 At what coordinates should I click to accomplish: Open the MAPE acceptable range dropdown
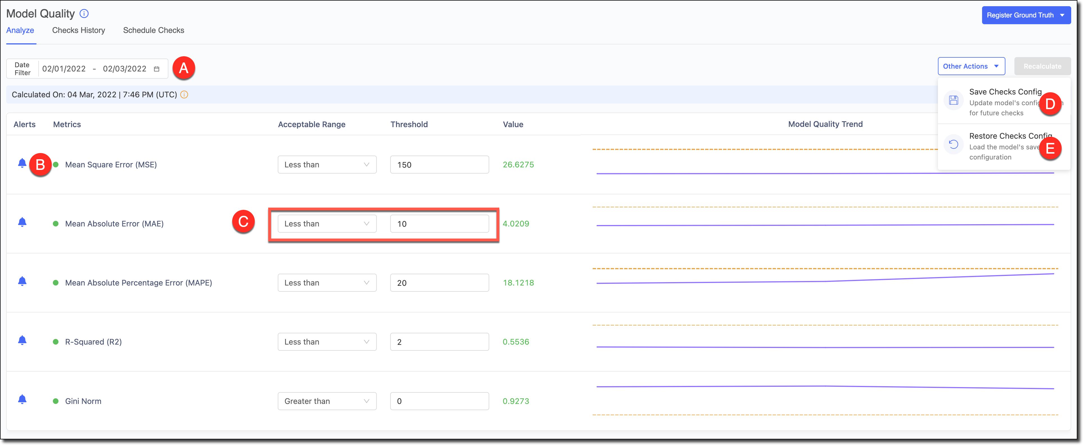click(327, 283)
